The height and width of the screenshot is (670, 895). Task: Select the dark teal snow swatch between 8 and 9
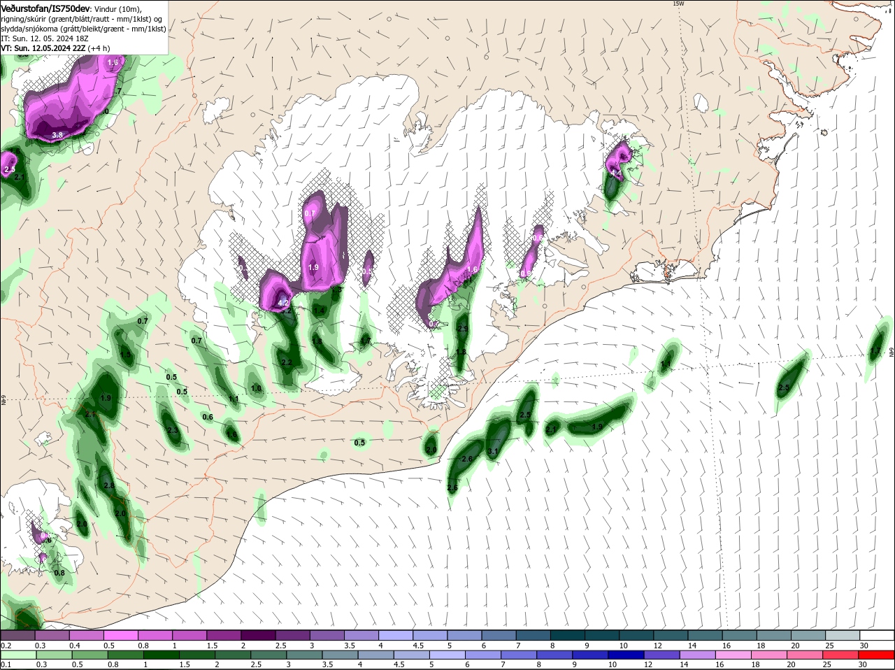coord(568,636)
